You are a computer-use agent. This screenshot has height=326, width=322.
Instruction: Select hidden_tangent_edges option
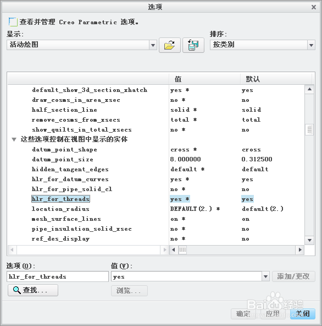[x=70, y=170]
